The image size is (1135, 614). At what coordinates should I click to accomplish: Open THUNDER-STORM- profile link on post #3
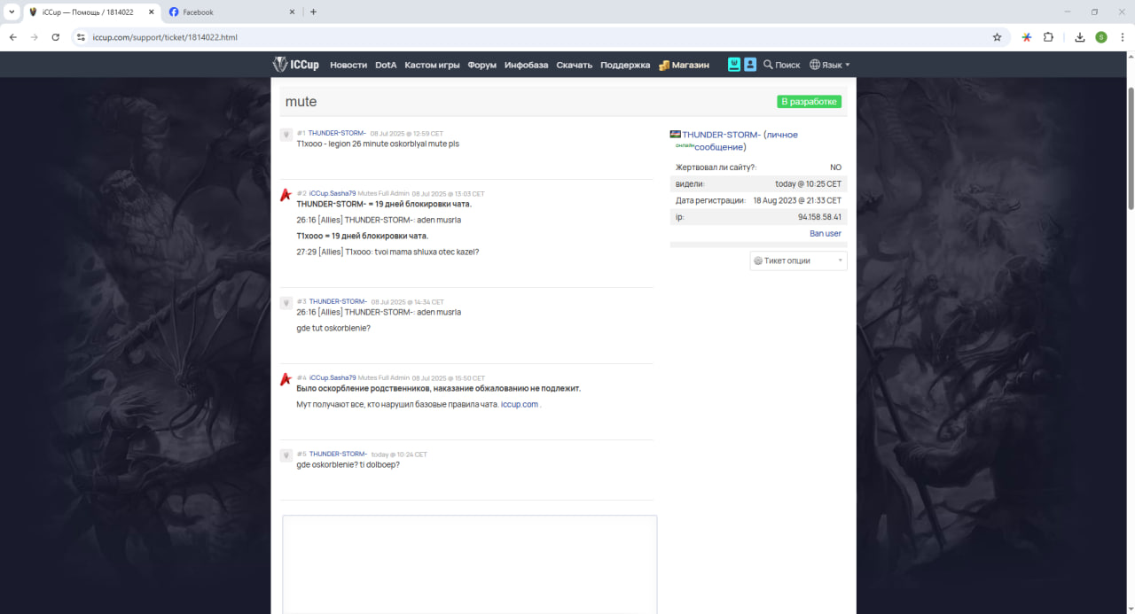pos(338,301)
